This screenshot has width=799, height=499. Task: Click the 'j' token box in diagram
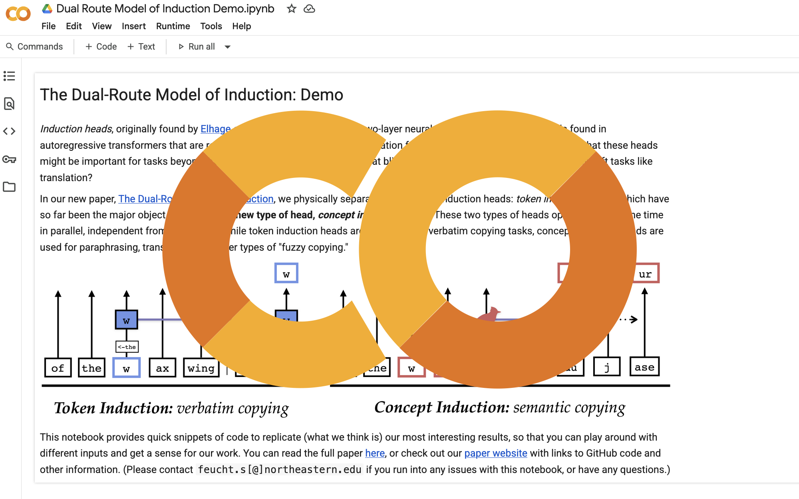tap(607, 367)
